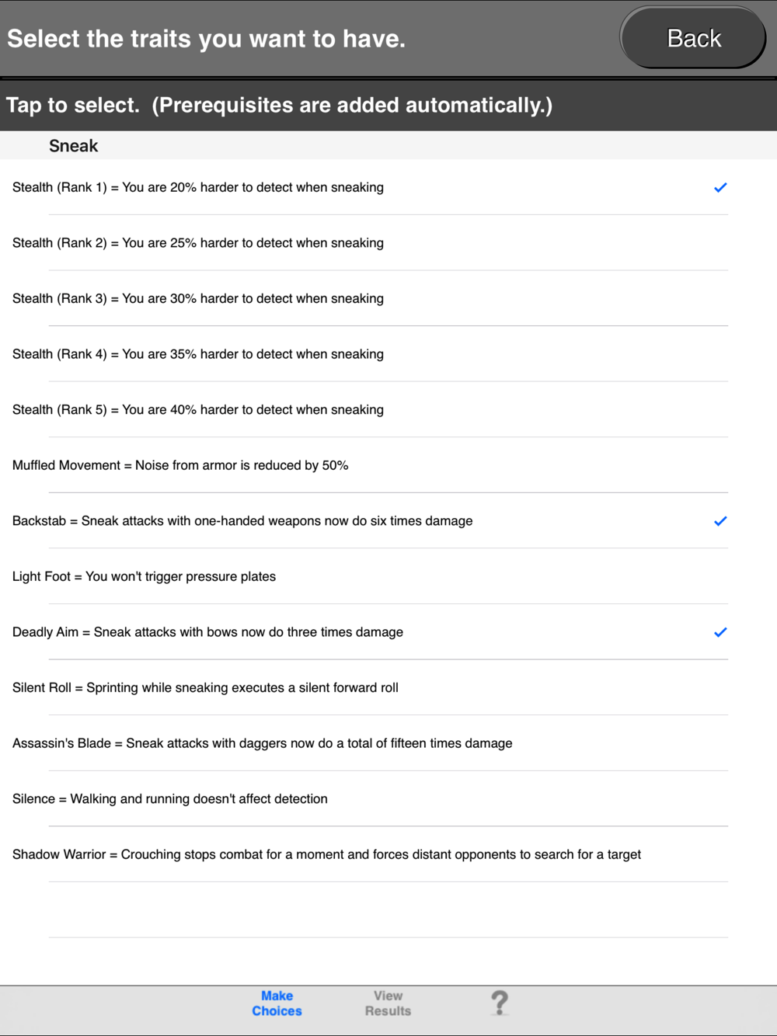Select the Light Foot trait
Screen dimensions: 777x1036
coord(388,576)
